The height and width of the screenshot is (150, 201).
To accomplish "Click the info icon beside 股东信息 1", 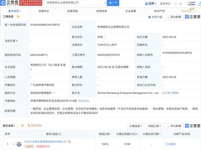I will pos(17,126).
